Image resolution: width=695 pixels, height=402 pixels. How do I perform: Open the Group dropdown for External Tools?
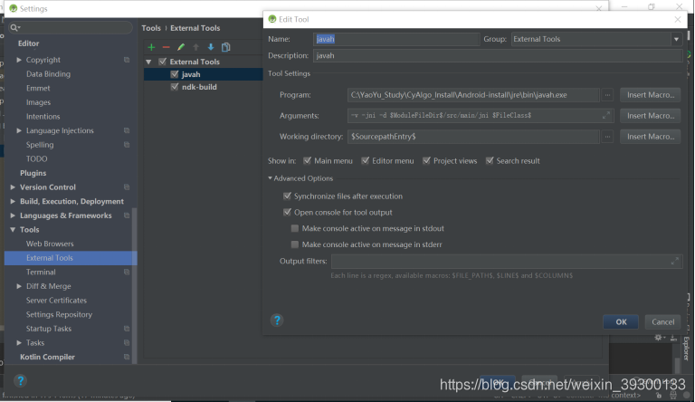tap(676, 39)
